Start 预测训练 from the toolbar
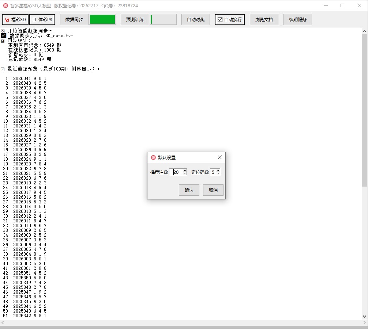Viewport: 368px width, 329px height. coord(135,20)
